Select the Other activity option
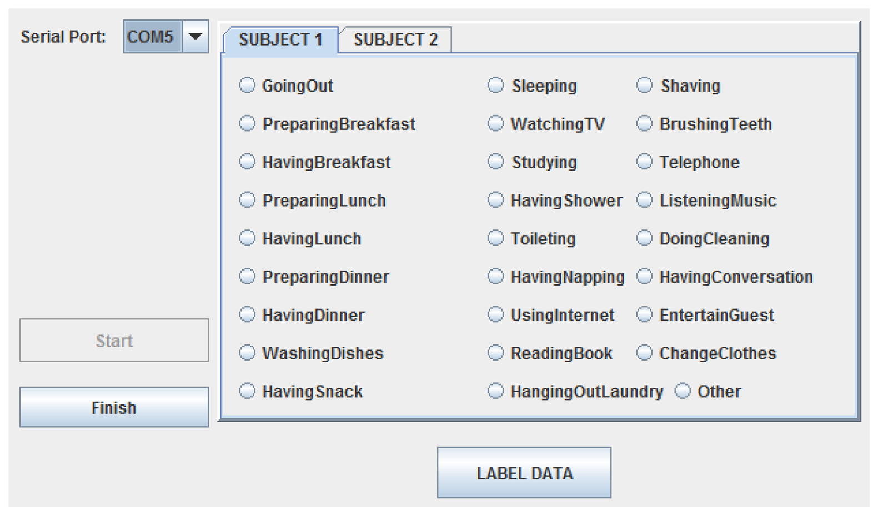The width and height of the screenshot is (878, 515). click(x=683, y=391)
